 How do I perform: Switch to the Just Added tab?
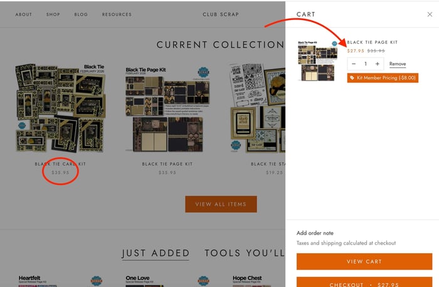tap(155, 253)
